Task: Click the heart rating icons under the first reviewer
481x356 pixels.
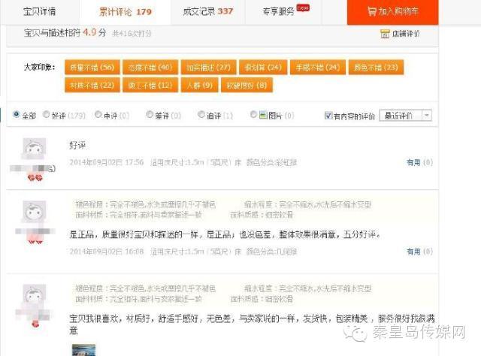Action: click(35, 177)
